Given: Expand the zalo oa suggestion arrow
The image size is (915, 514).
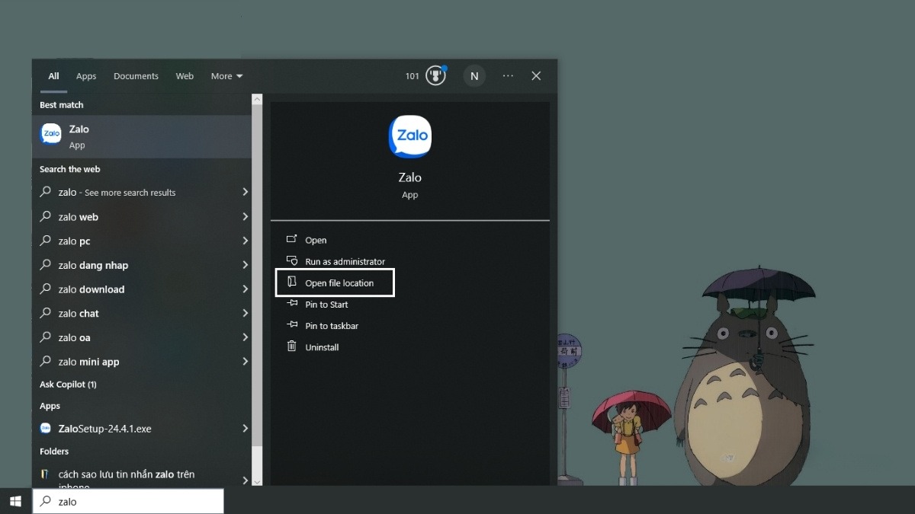Looking at the screenshot, I should pos(245,337).
